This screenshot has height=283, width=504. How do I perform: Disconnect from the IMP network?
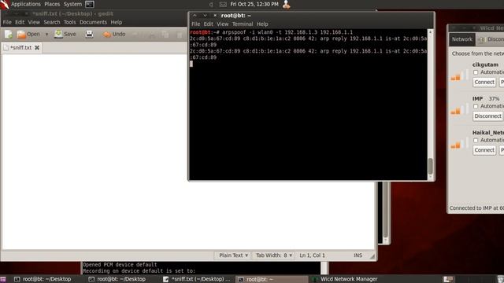(488, 116)
